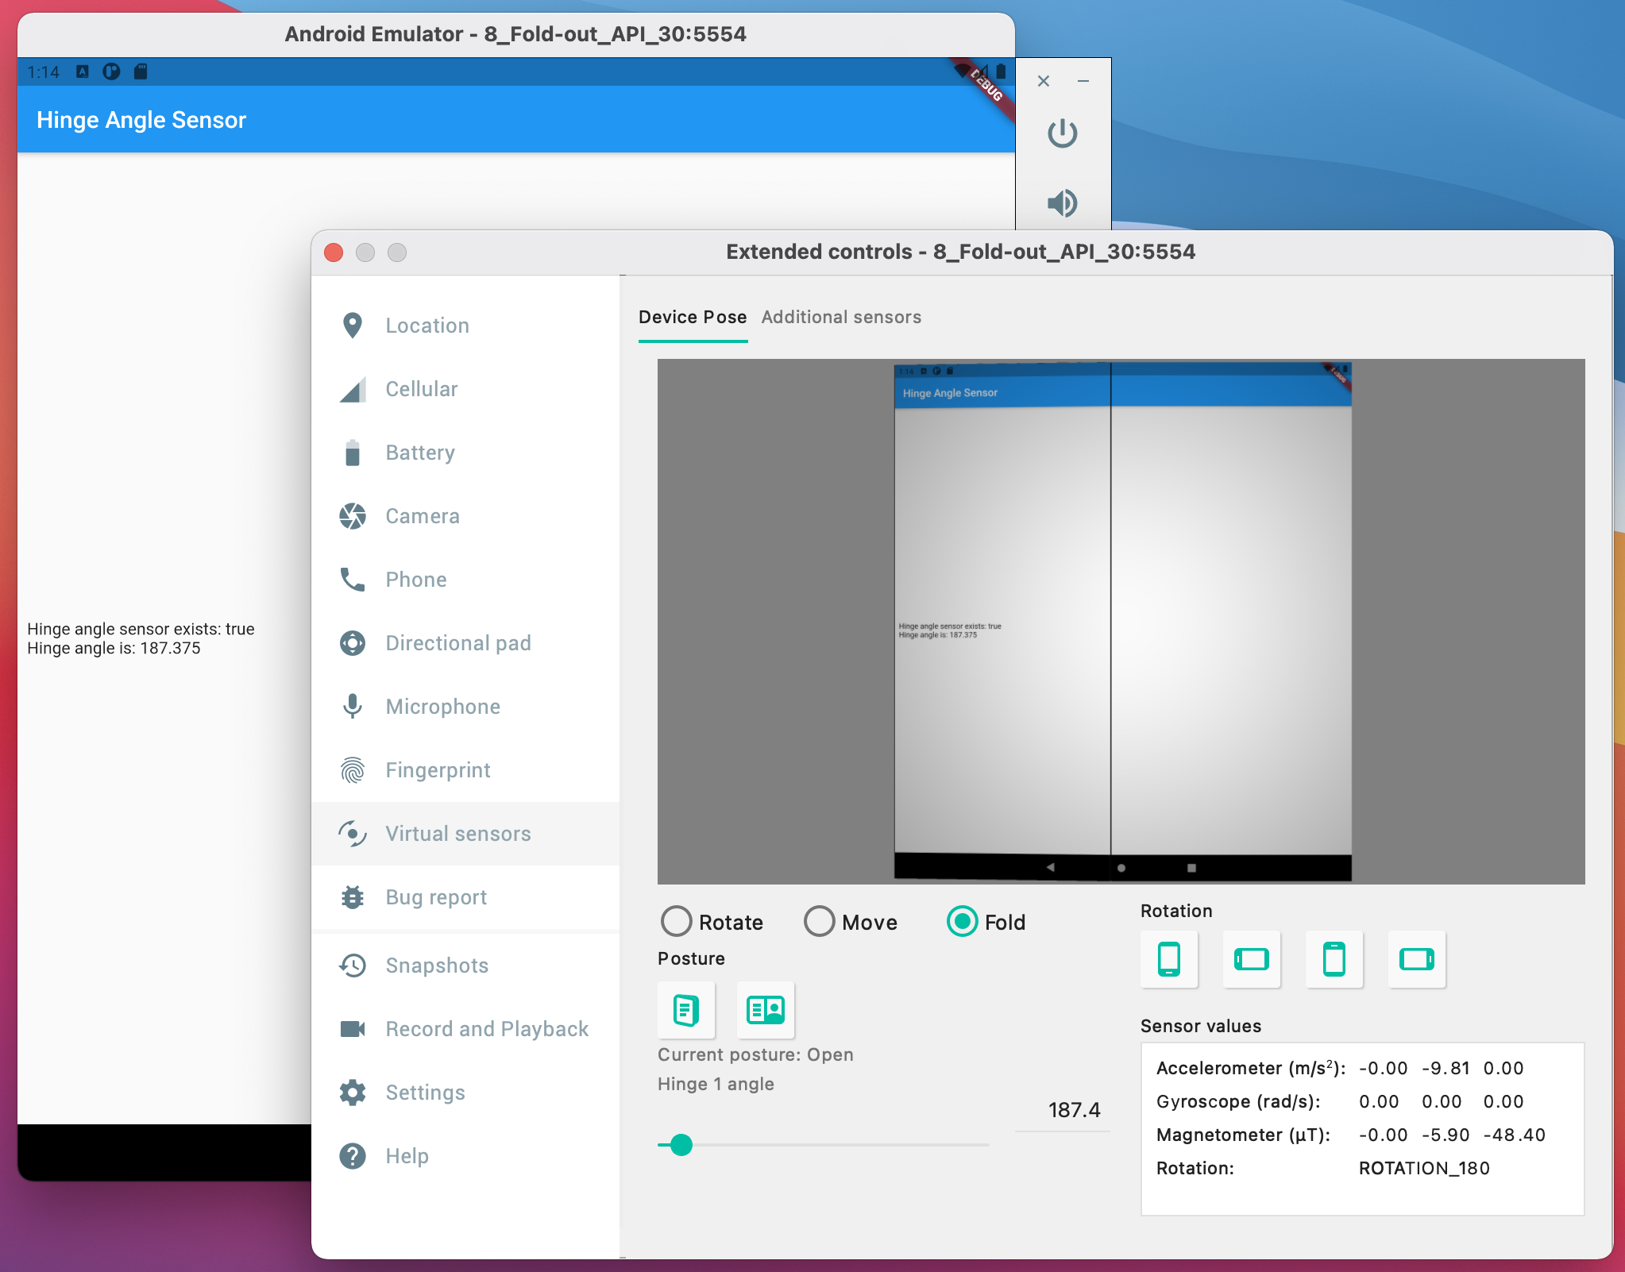Open Location settings panel
Image resolution: width=1625 pixels, height=1272 pixels.
(x=426, y=324)
